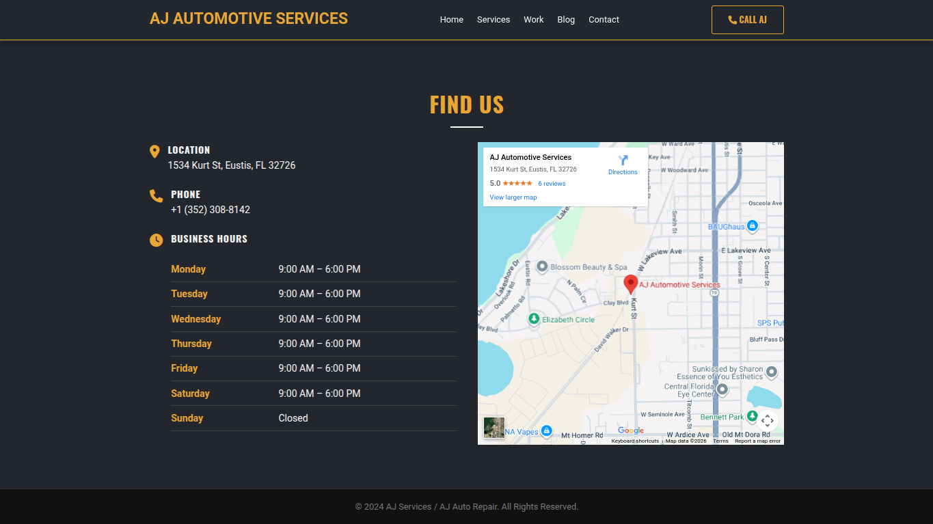This screenshot has height=524, width=933.
Task: Click the five-star rating in the info card
Action: click(517, 183)
